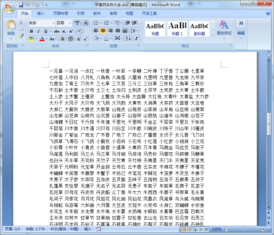Image resolution: width=274 pixels, height=235 pixels.
Task: Open font dialog launcher in 字体 group
Action: (87, 45)
